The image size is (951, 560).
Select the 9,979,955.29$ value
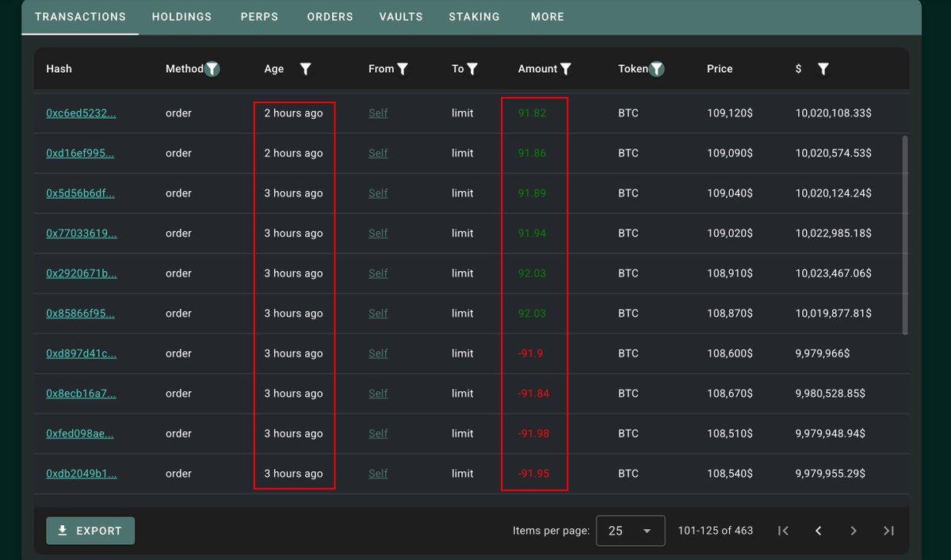point(830,474)
